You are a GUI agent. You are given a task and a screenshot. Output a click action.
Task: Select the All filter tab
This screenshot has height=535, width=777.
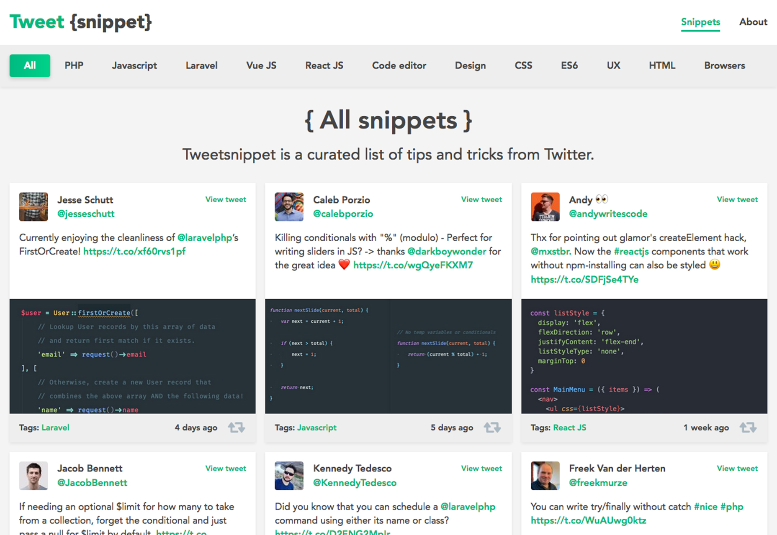tap(30, 66)
